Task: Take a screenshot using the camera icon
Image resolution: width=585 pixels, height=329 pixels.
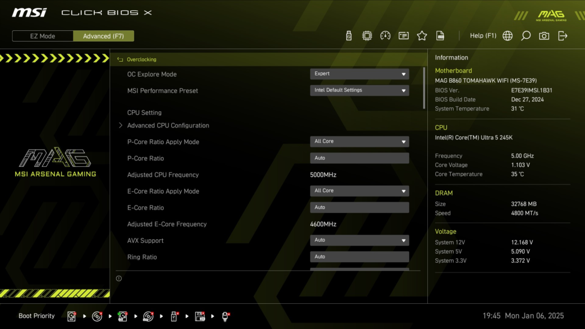Action: click(x=544, y=35)
